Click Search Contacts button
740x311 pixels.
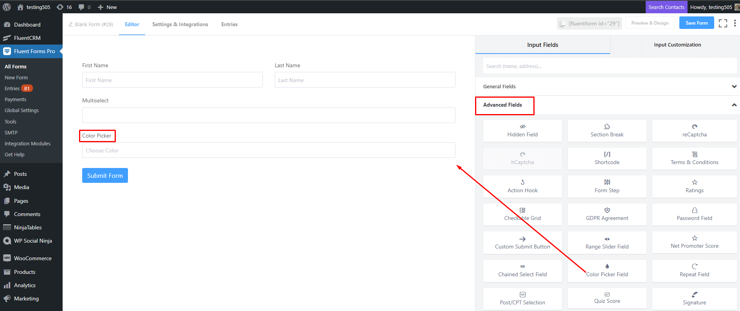tap(666, 7)
